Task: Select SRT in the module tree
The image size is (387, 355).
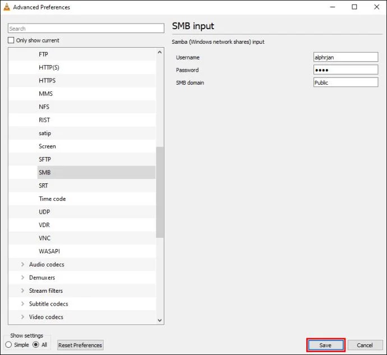Action: click(43, 186)
